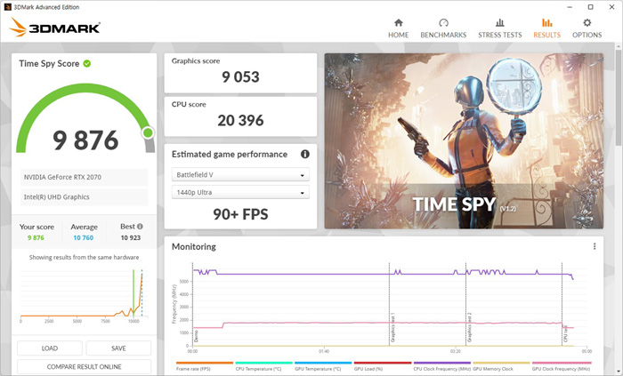Click the info icon beside Estimated game performance
623x376 pixels.
point(305,154)
